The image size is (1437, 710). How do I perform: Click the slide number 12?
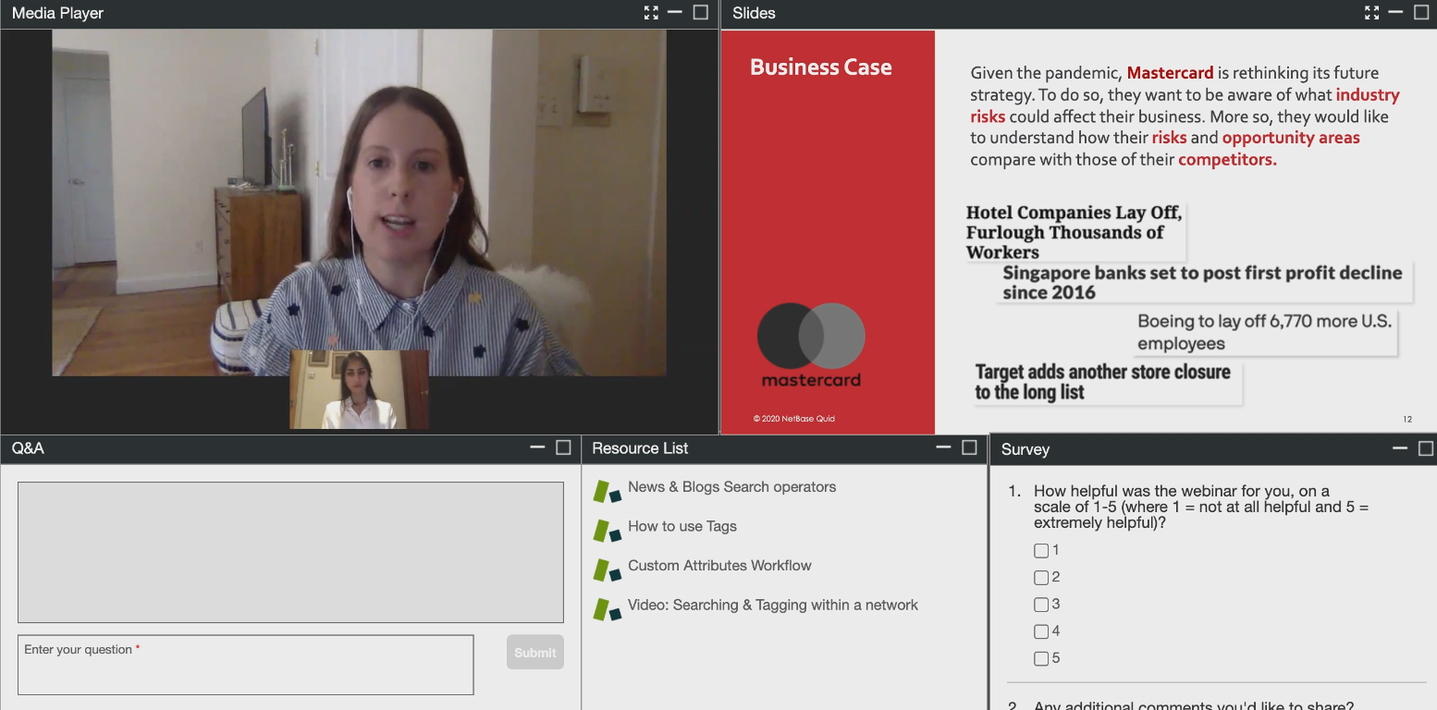point(1407,419)
